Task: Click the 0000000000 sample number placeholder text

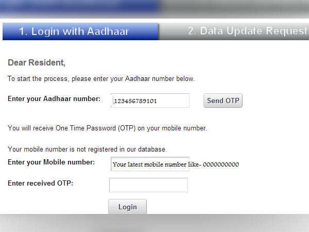Action: click(220, 165)
